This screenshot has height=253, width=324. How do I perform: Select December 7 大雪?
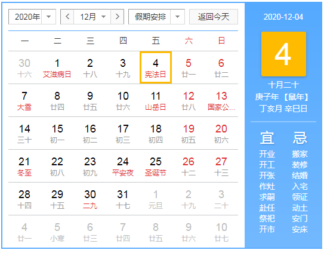coord(24,100)
